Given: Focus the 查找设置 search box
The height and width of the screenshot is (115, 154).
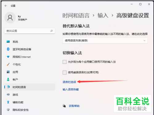Looking at the screenshot, I should (30, 31).
